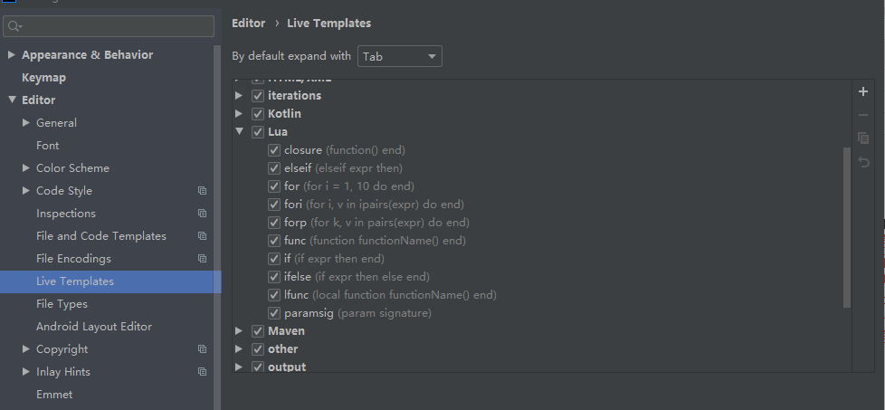
Task: Disable the Kotlin template group checkbox
Action: coord(258,114)
